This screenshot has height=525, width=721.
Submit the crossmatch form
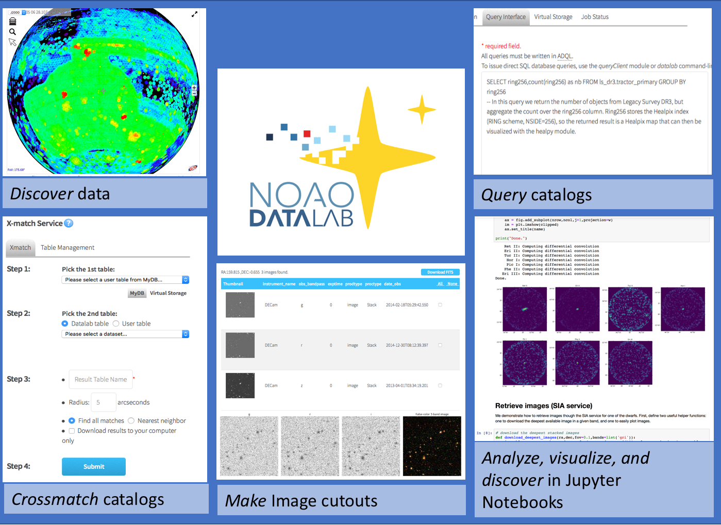point(94,467)
